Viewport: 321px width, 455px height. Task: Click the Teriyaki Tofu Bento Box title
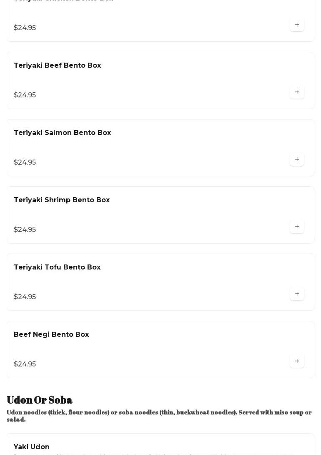(x=57, y=267)
